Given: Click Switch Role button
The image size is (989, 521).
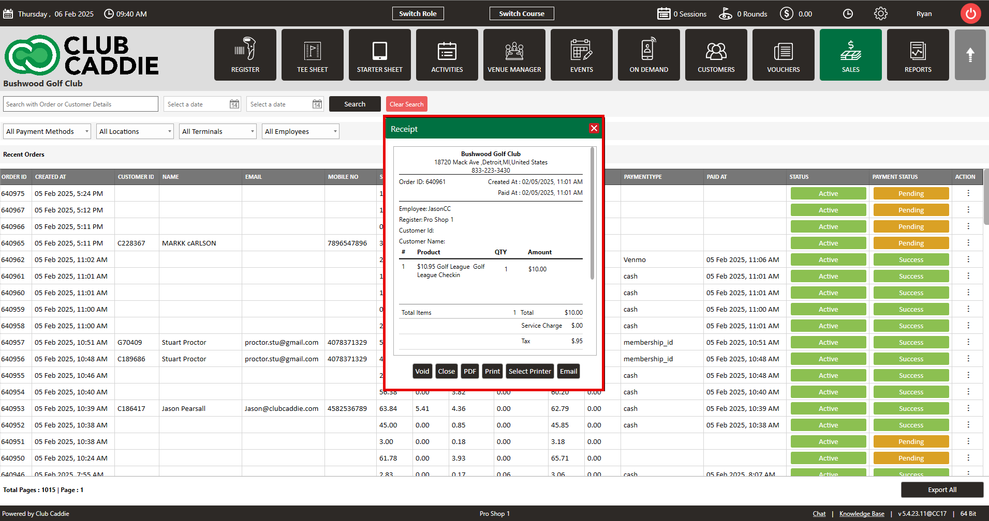Looking at the screenshot, I should (x=418, y=13).
